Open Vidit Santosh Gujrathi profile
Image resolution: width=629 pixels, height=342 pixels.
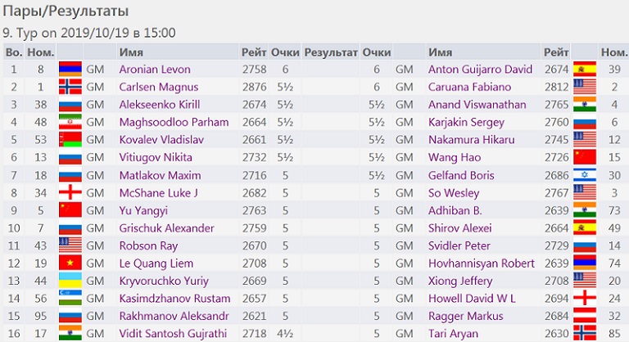pos(168,334)
